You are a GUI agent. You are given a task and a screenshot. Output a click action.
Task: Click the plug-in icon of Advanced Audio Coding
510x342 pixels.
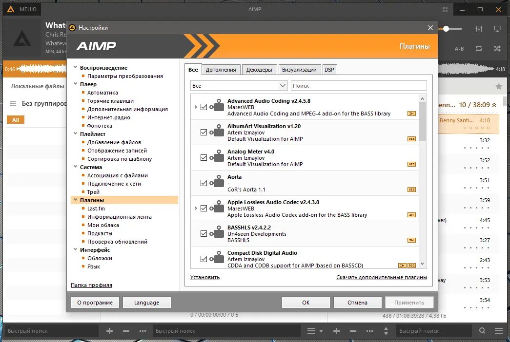click(217, 105)
